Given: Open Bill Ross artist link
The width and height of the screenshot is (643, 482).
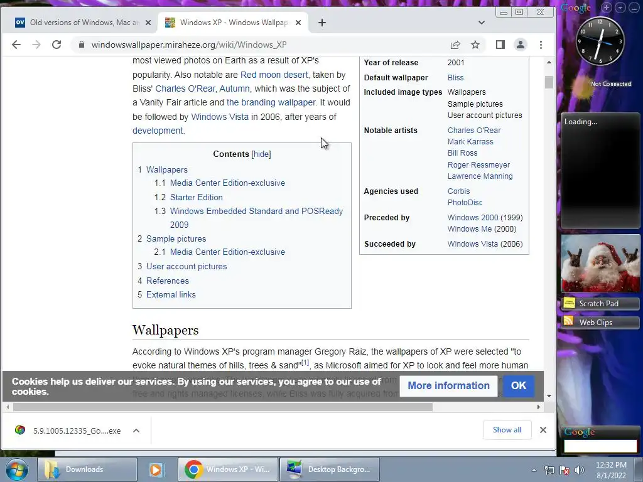Looking at the screenshot, I should 463,153.
